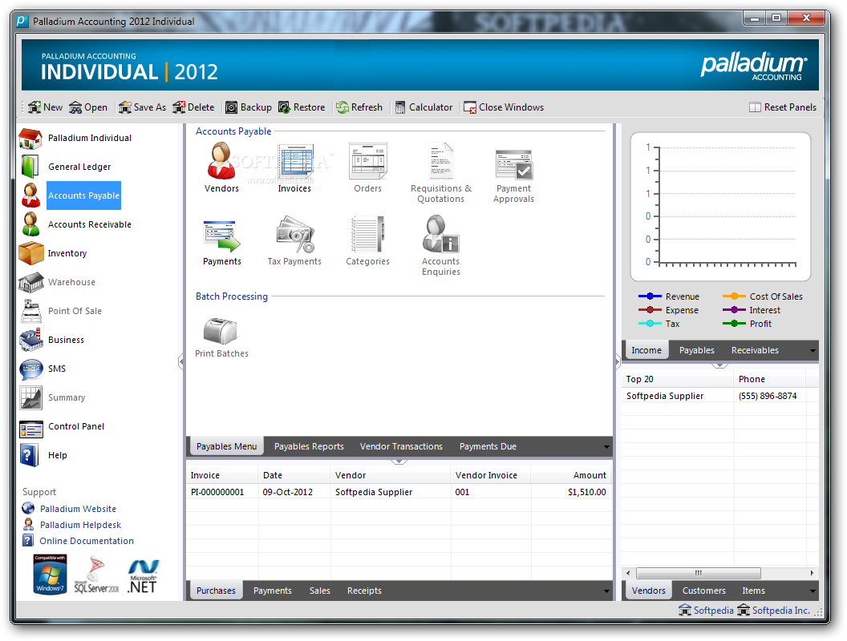Open the Income tab-strip dropdown arrow
847x641 pixels.
(813, 351)
